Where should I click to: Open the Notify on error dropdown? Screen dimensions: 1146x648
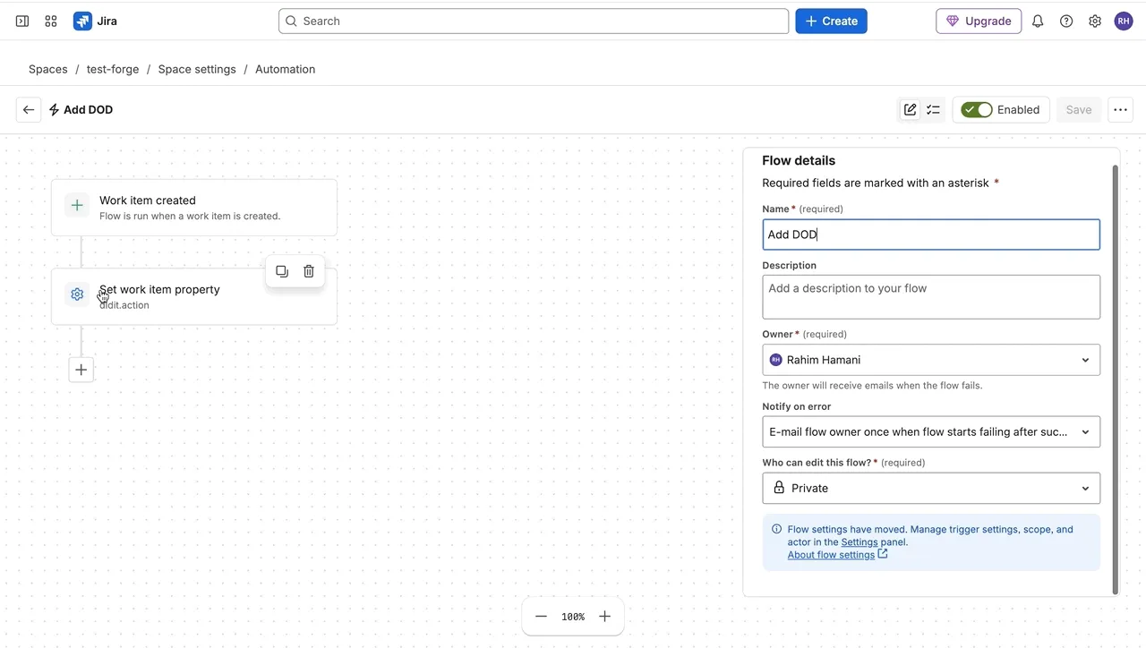pyautogui.click(x=931, y=431)
